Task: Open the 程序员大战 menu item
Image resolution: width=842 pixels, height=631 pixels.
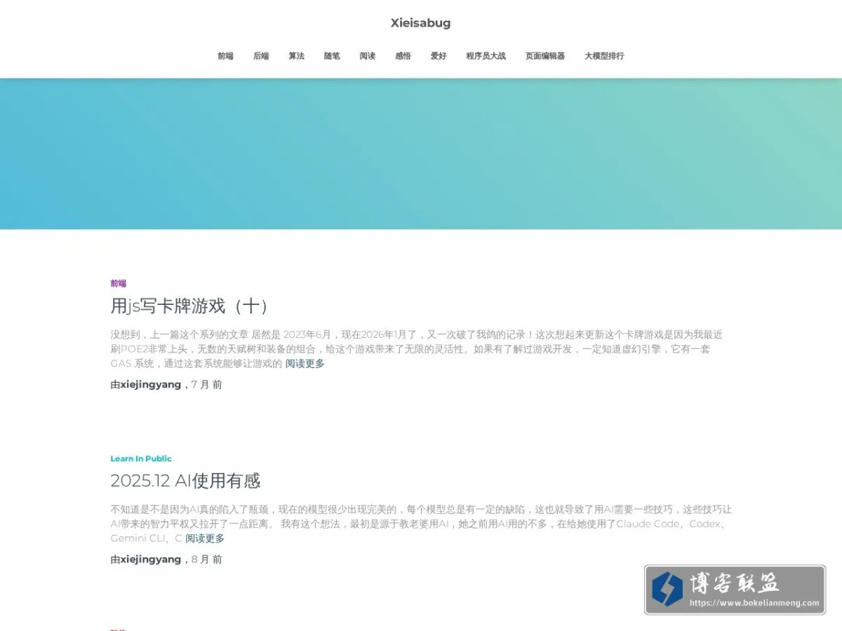Action: coord(486,56)
